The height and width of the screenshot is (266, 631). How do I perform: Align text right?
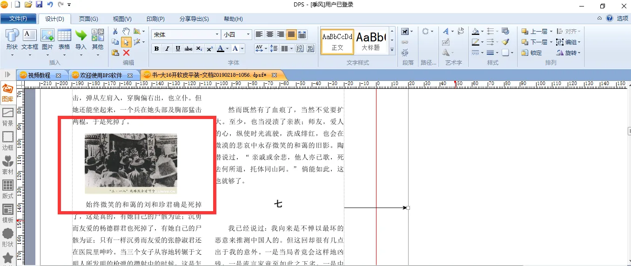(x=281, y=34)
